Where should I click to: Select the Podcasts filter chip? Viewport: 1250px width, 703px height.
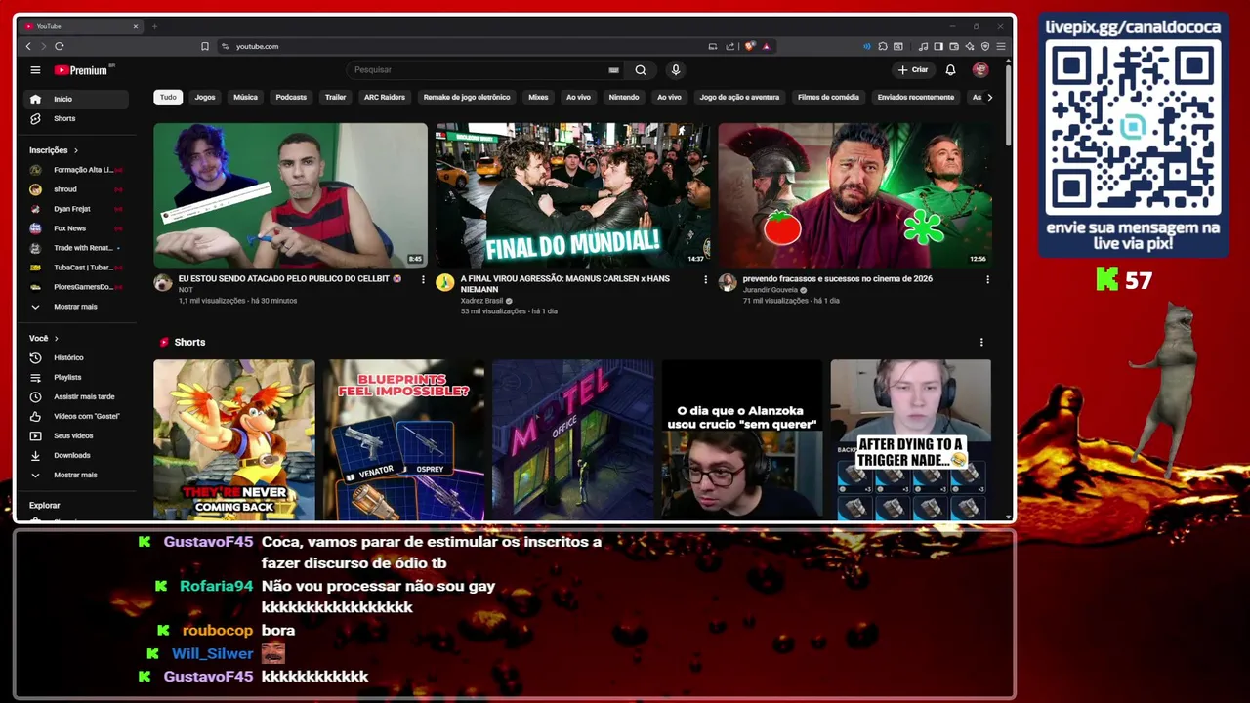tap(291, 97)
